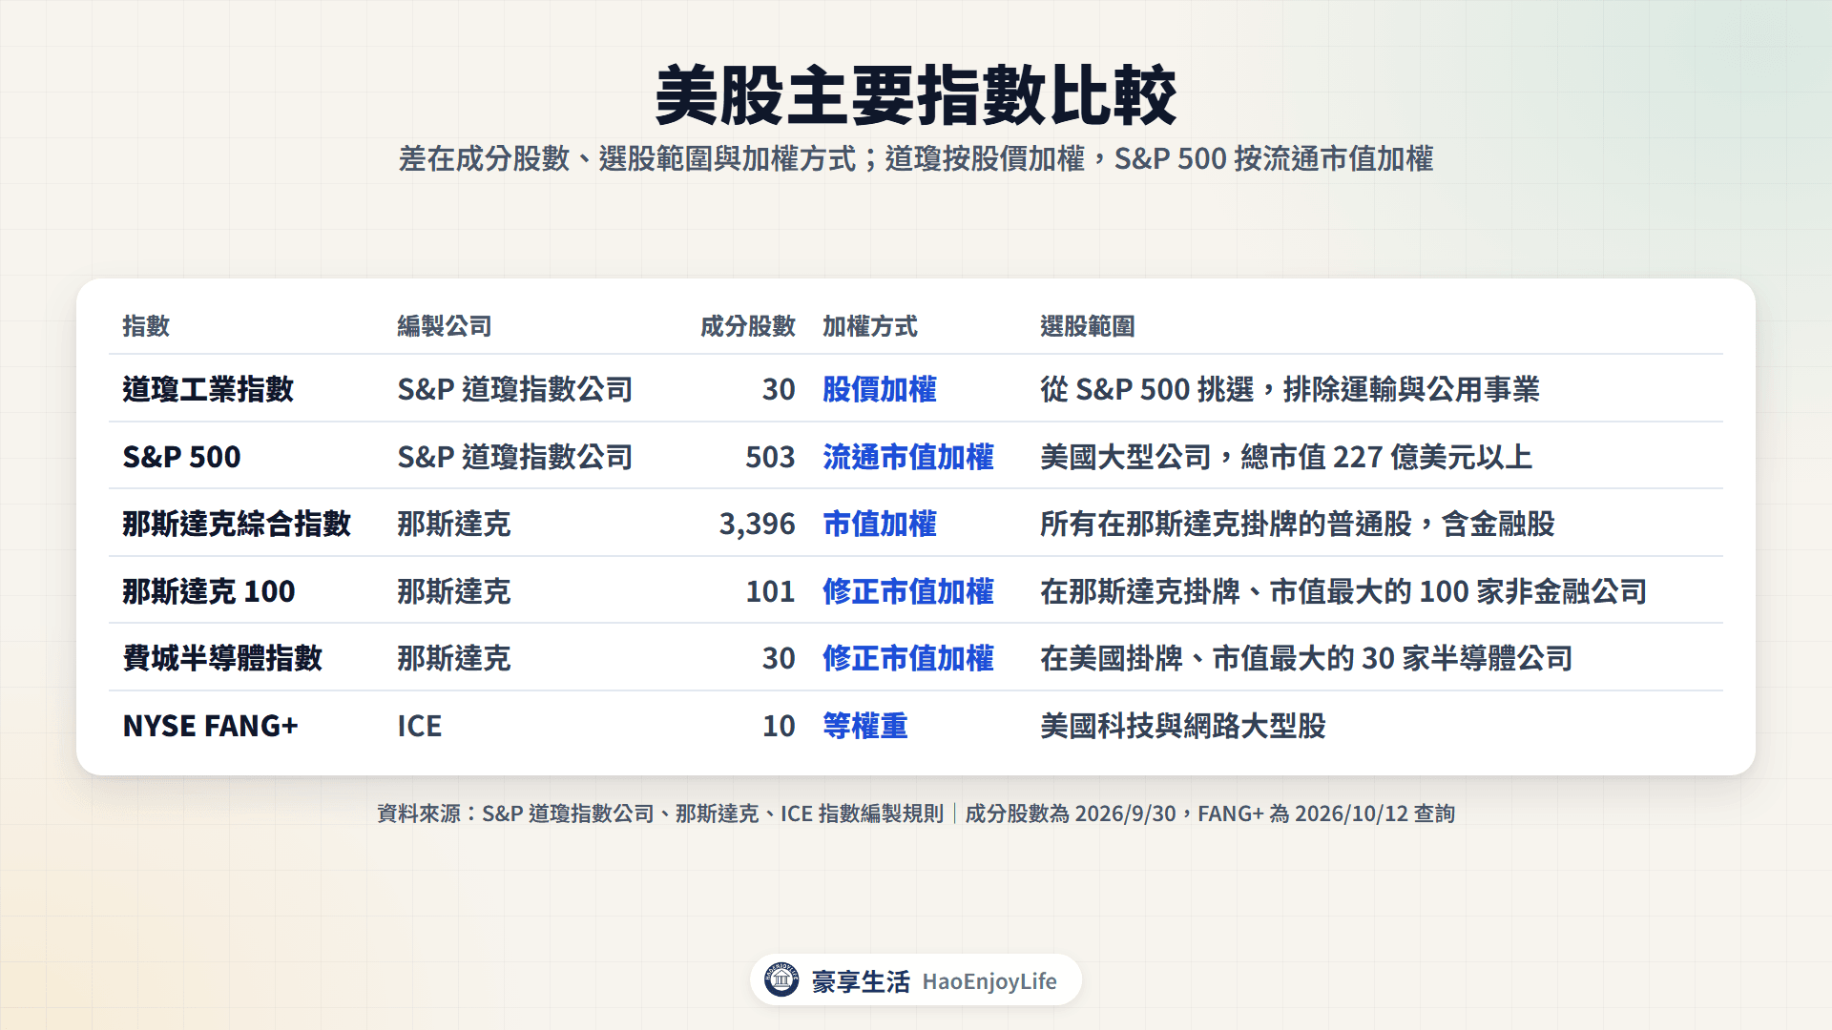Click the text 美國大型公司，總市值 227 億美元以上
The width and height of the screenshot is (1832, 1030).
(1286, 457)
